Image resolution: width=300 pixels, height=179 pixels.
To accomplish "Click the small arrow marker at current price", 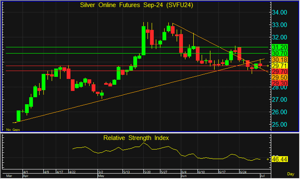I will click(267, 66).
